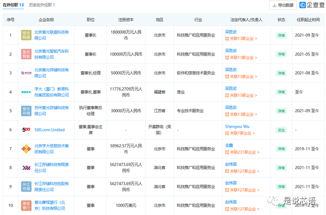Expand 关联13家企业 in row 4
Screen dimensions: 326x215
(241, 95)
